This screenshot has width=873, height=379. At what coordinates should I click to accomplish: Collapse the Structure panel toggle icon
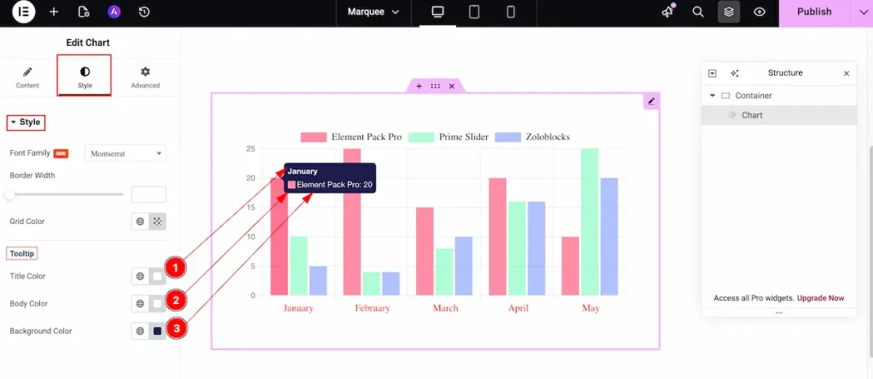click(712, 73)
